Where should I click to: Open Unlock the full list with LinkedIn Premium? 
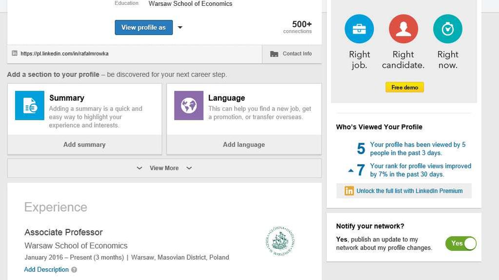click(x=409, y=191)
